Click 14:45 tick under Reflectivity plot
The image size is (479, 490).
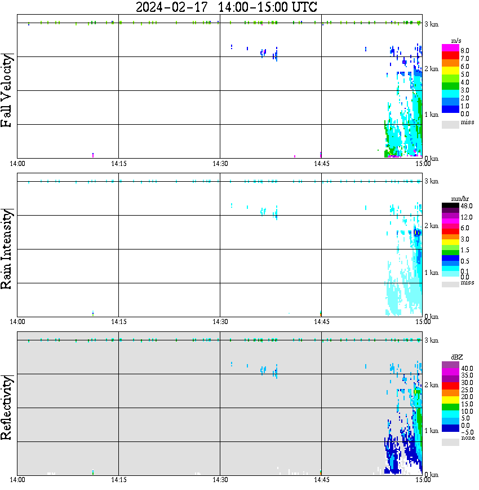321,480
